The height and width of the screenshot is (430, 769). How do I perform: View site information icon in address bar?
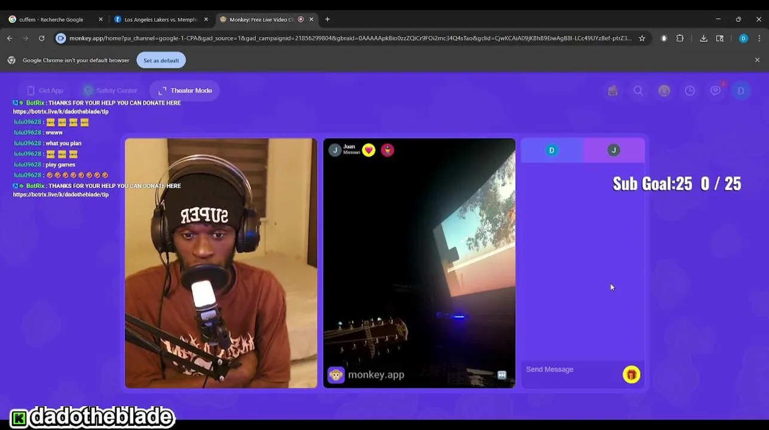(60, 38)
